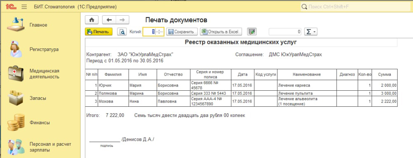This screenshot has height=158, width=413.
Task: Click policy cell Серия 333 № 5443
Action: point(211,94)
